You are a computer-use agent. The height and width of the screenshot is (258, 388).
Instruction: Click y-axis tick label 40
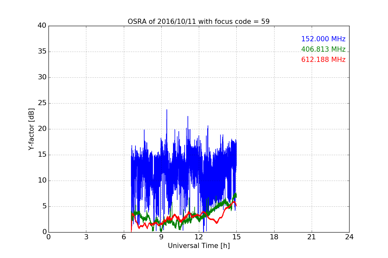coord(42,26)
